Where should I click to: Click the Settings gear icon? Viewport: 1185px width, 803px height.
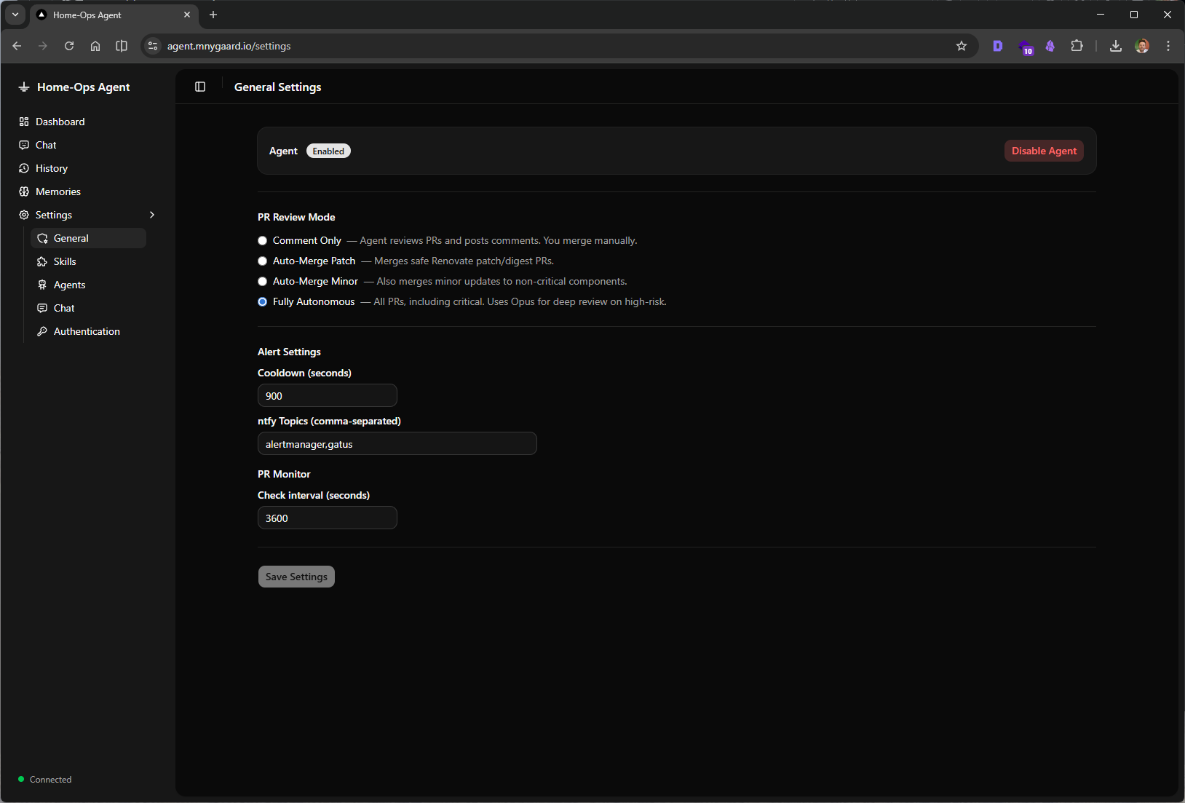[x=24, y=215]
